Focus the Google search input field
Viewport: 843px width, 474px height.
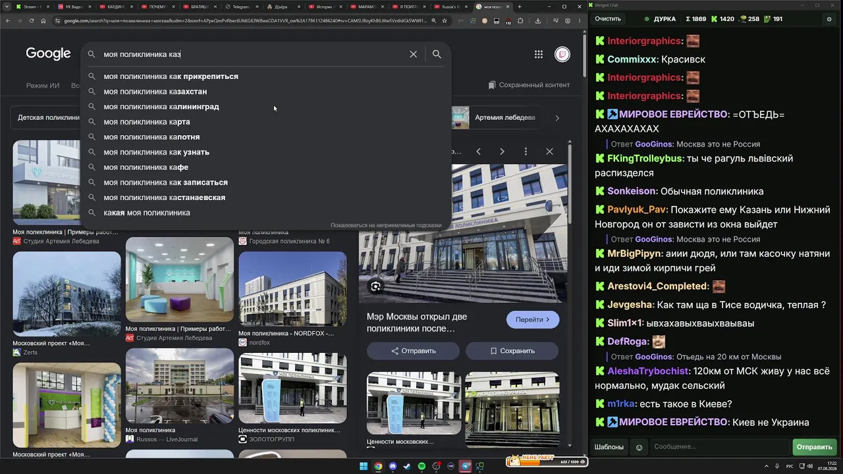click(x=254, y=54)
